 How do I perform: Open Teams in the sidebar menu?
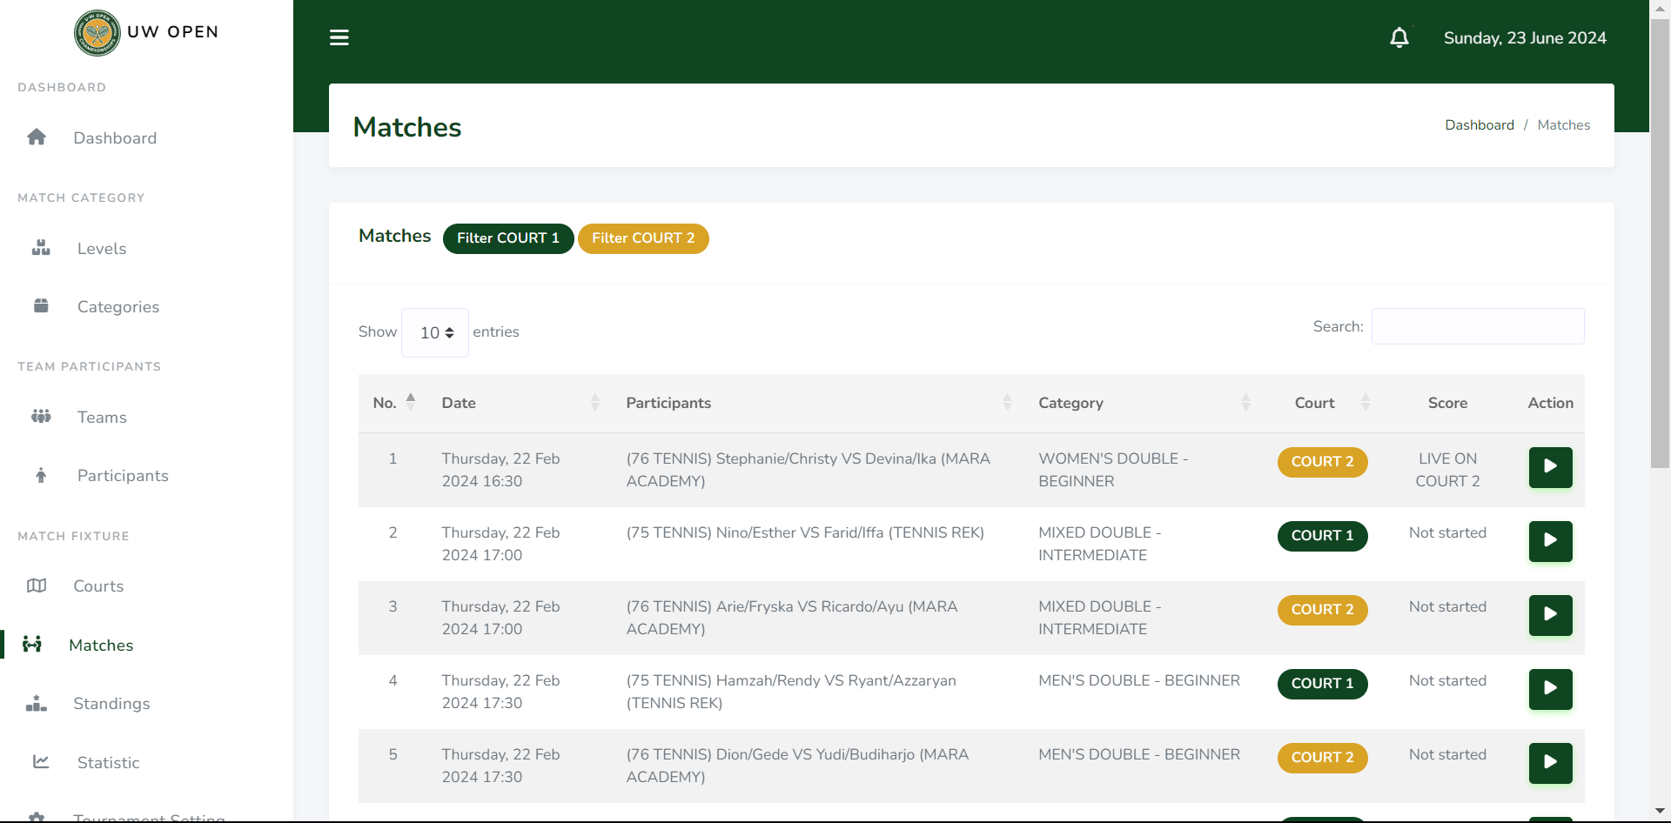pos(102,417)
